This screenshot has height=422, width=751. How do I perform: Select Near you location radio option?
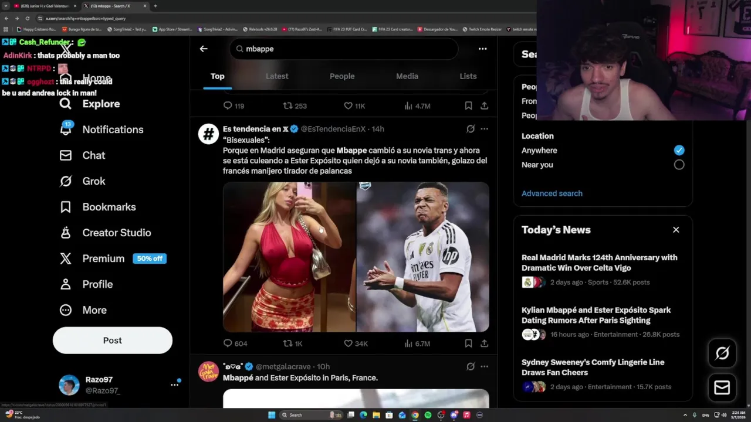pos(679,165)
